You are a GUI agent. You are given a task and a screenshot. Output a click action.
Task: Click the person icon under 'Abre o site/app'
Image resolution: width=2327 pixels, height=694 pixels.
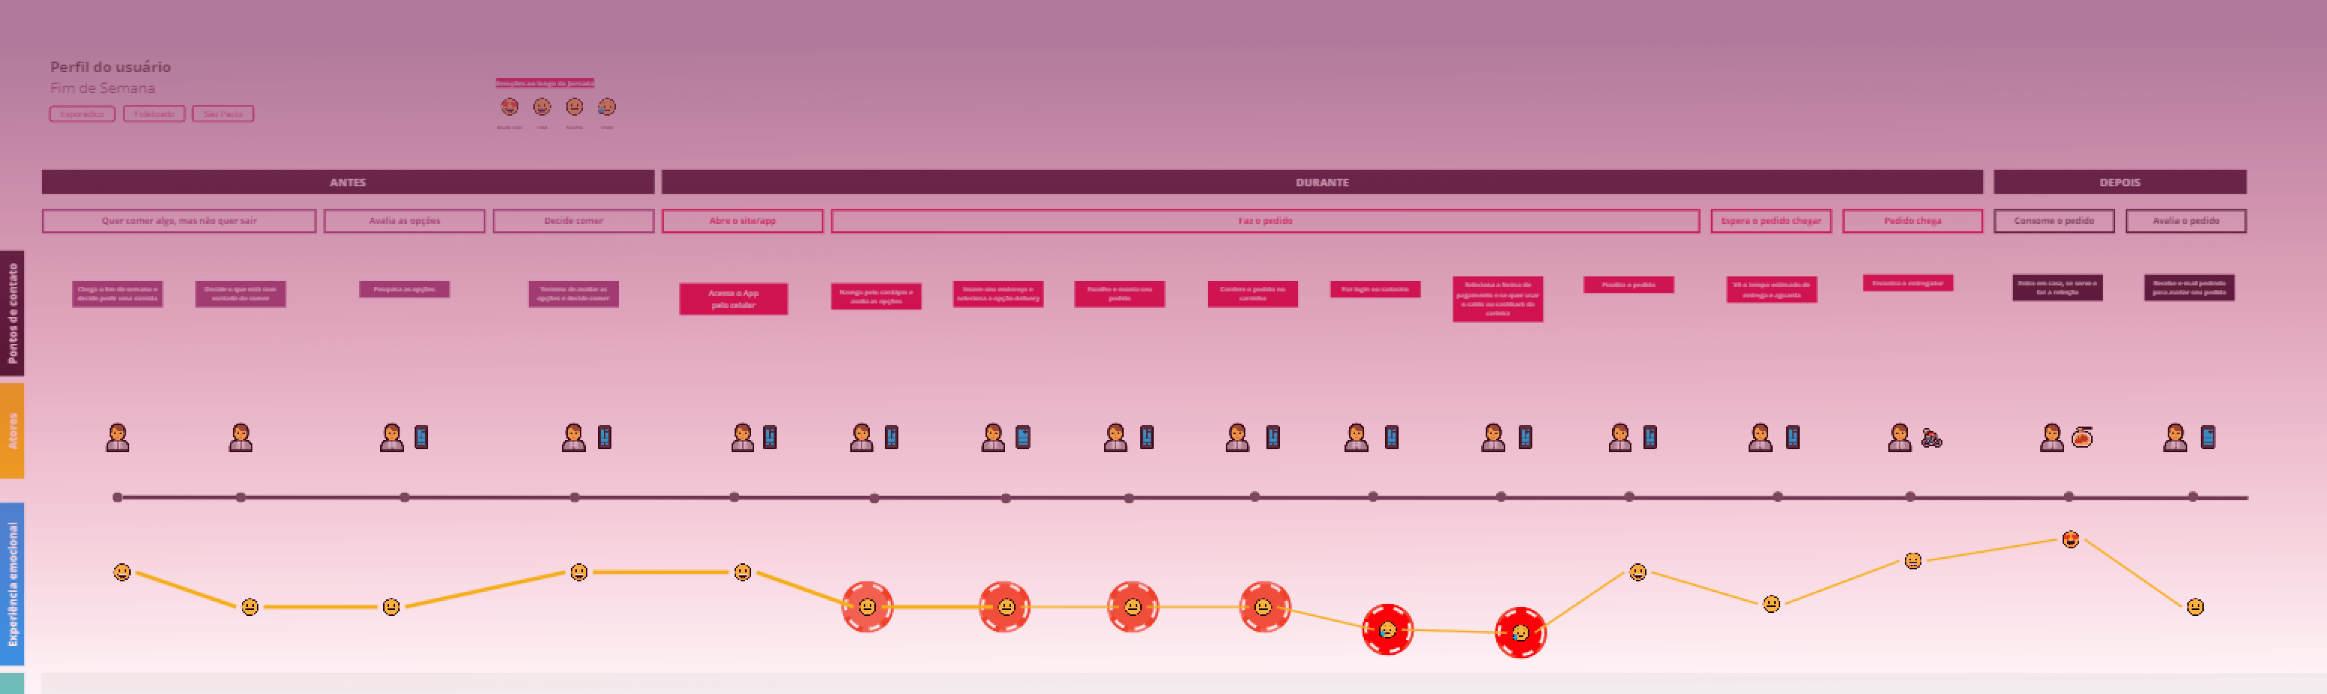[x=743, y=437]
